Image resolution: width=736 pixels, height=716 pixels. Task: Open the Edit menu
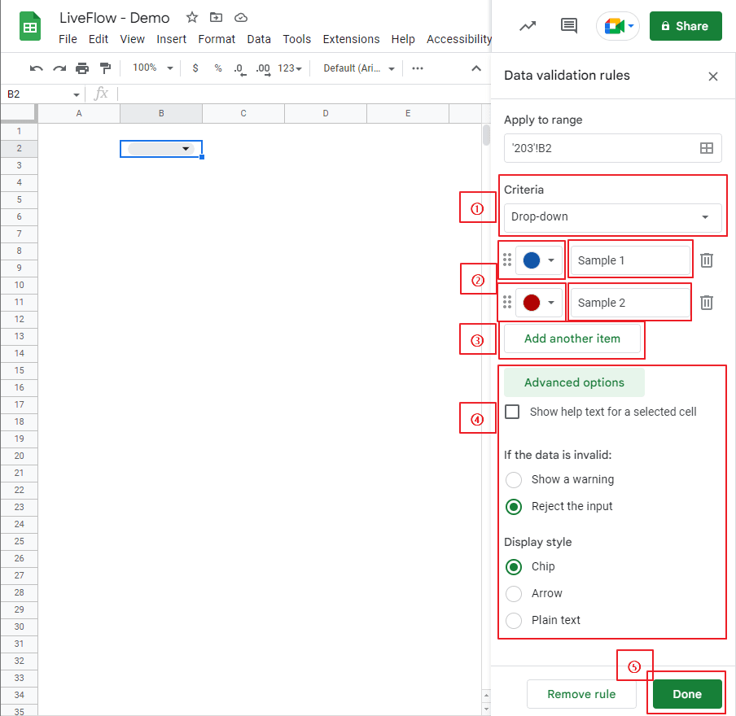(x=98, y=39)
